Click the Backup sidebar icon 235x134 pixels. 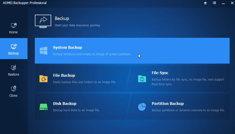14,47
